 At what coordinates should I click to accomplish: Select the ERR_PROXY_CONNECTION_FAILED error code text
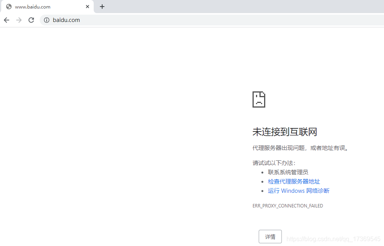[288, 206]
